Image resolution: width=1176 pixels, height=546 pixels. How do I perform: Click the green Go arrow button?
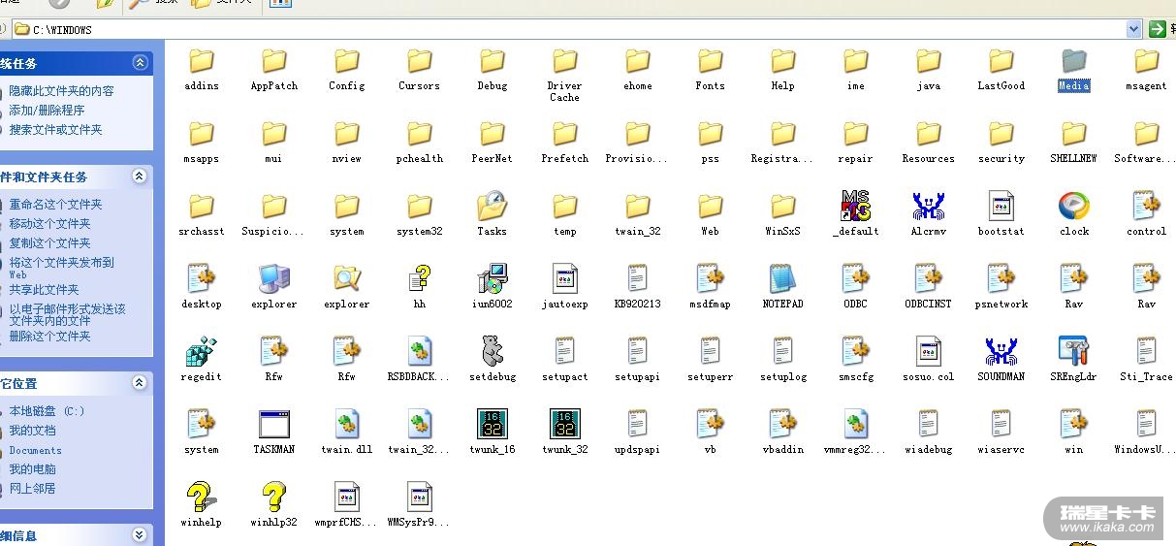(1156, 29)
